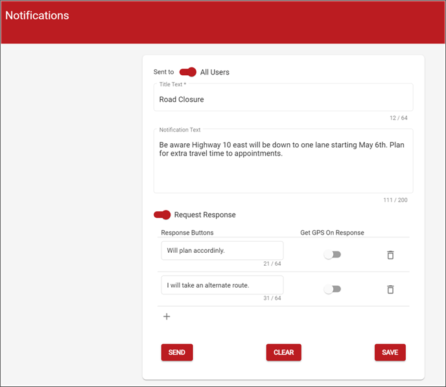The width and height of the screenshot is (446, 387).
Task: Toggle the Sent to All Users switch
Action: [188, 72]
